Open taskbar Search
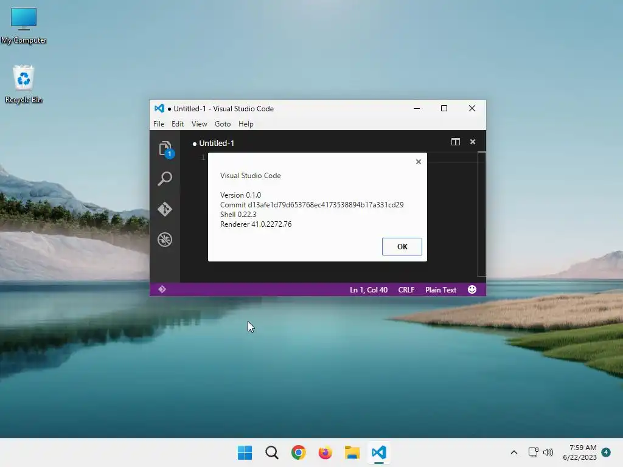The image size is (623, 467). coord(272,452)
